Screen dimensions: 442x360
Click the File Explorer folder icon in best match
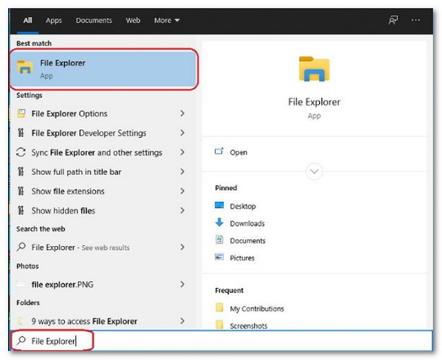coord(25,67)
